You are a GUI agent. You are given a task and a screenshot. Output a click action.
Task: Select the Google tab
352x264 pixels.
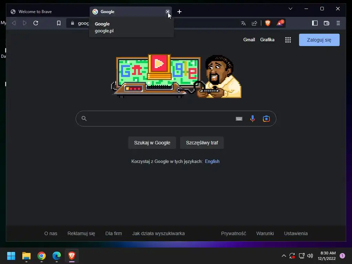click(131, 12)
